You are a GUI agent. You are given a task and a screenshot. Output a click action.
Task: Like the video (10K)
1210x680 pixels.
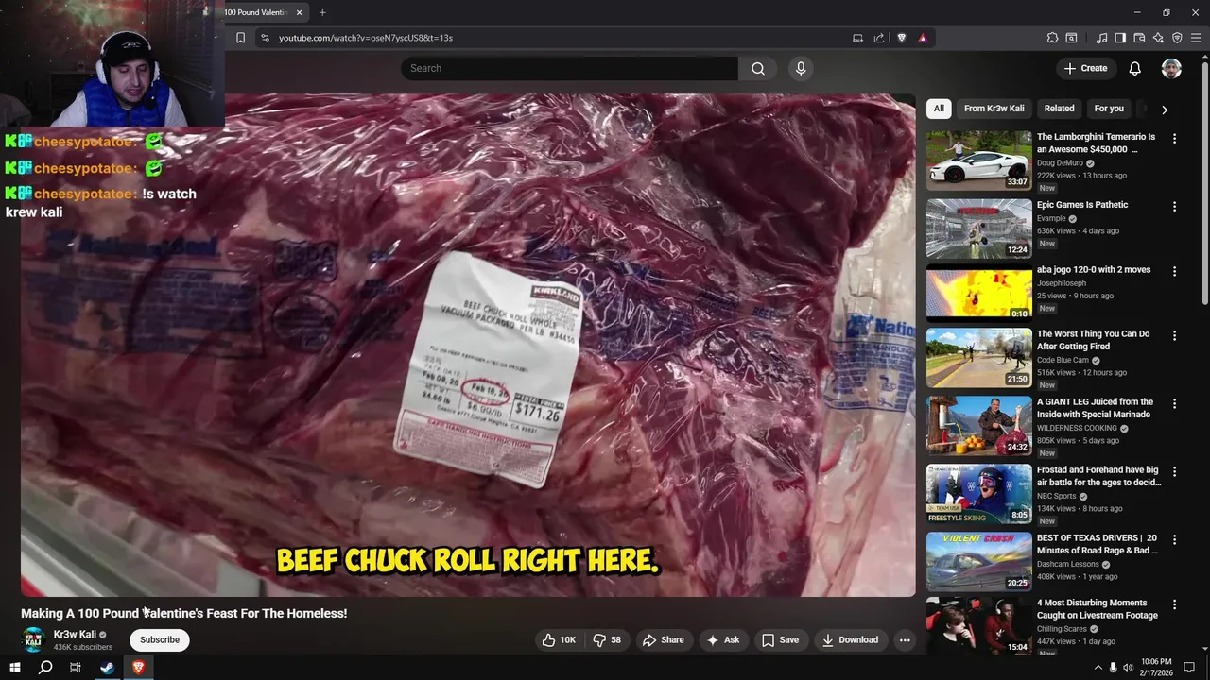point(559,640)
